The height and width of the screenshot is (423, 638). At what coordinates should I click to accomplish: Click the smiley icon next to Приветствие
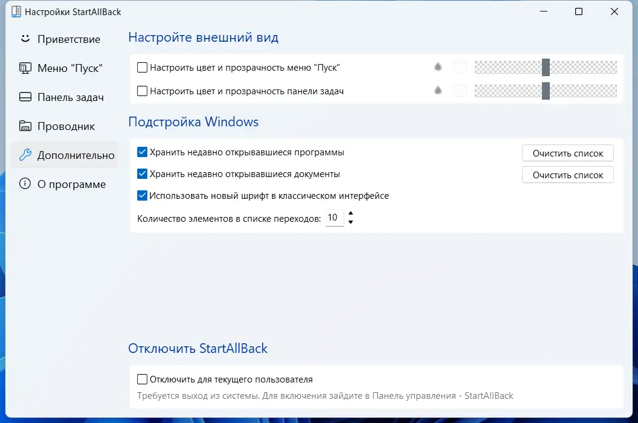pos(25,39)
